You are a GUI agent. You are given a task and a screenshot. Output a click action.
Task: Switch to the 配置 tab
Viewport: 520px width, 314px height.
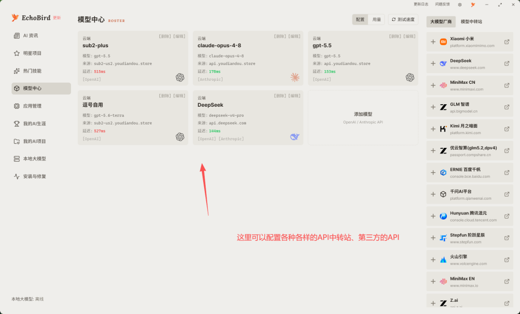pos(360,20)
